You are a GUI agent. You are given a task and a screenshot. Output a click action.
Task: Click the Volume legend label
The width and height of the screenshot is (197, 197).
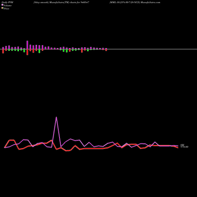tap(7, 6)
